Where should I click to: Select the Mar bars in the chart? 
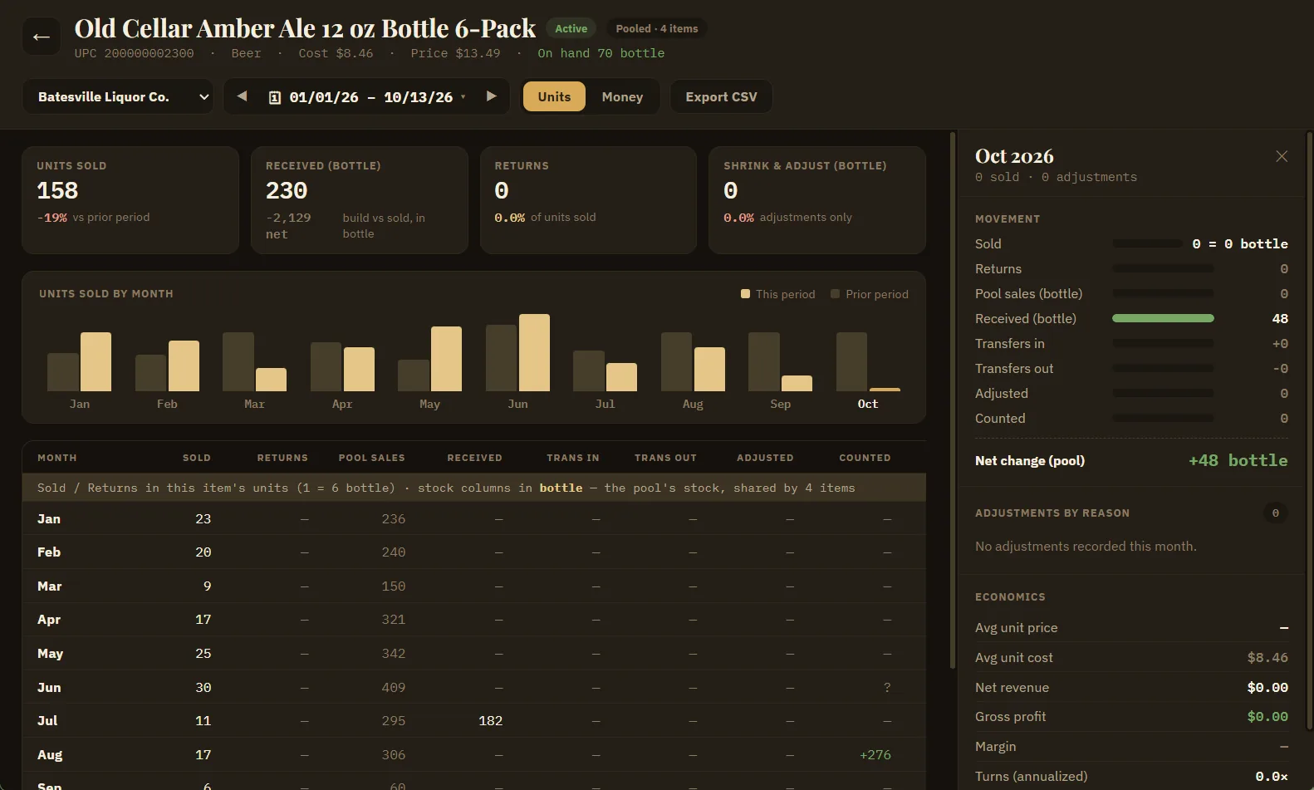click(x=254, y=362)
